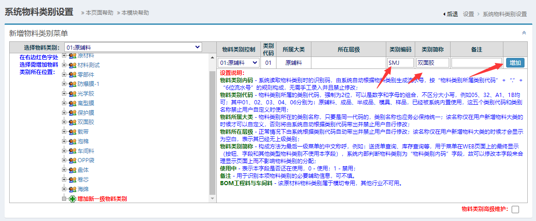This screenshot has height=221, width=536.
Task: Click the people icon beside 双面胶
Action: coord(73,122)
